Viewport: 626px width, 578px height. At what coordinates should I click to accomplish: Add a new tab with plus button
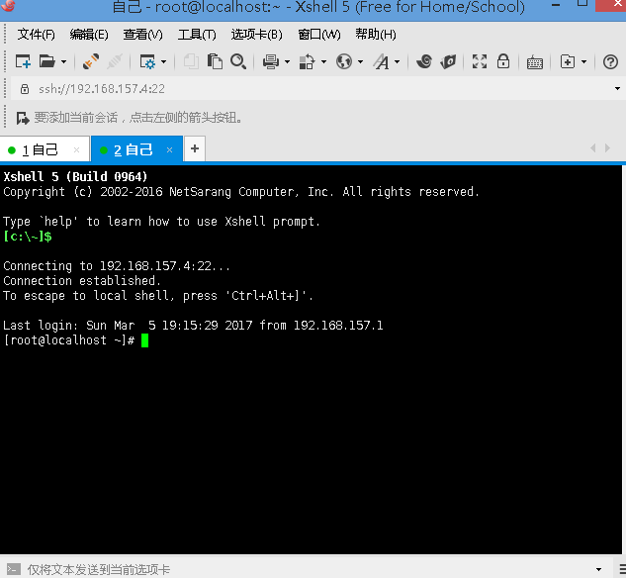195,149
